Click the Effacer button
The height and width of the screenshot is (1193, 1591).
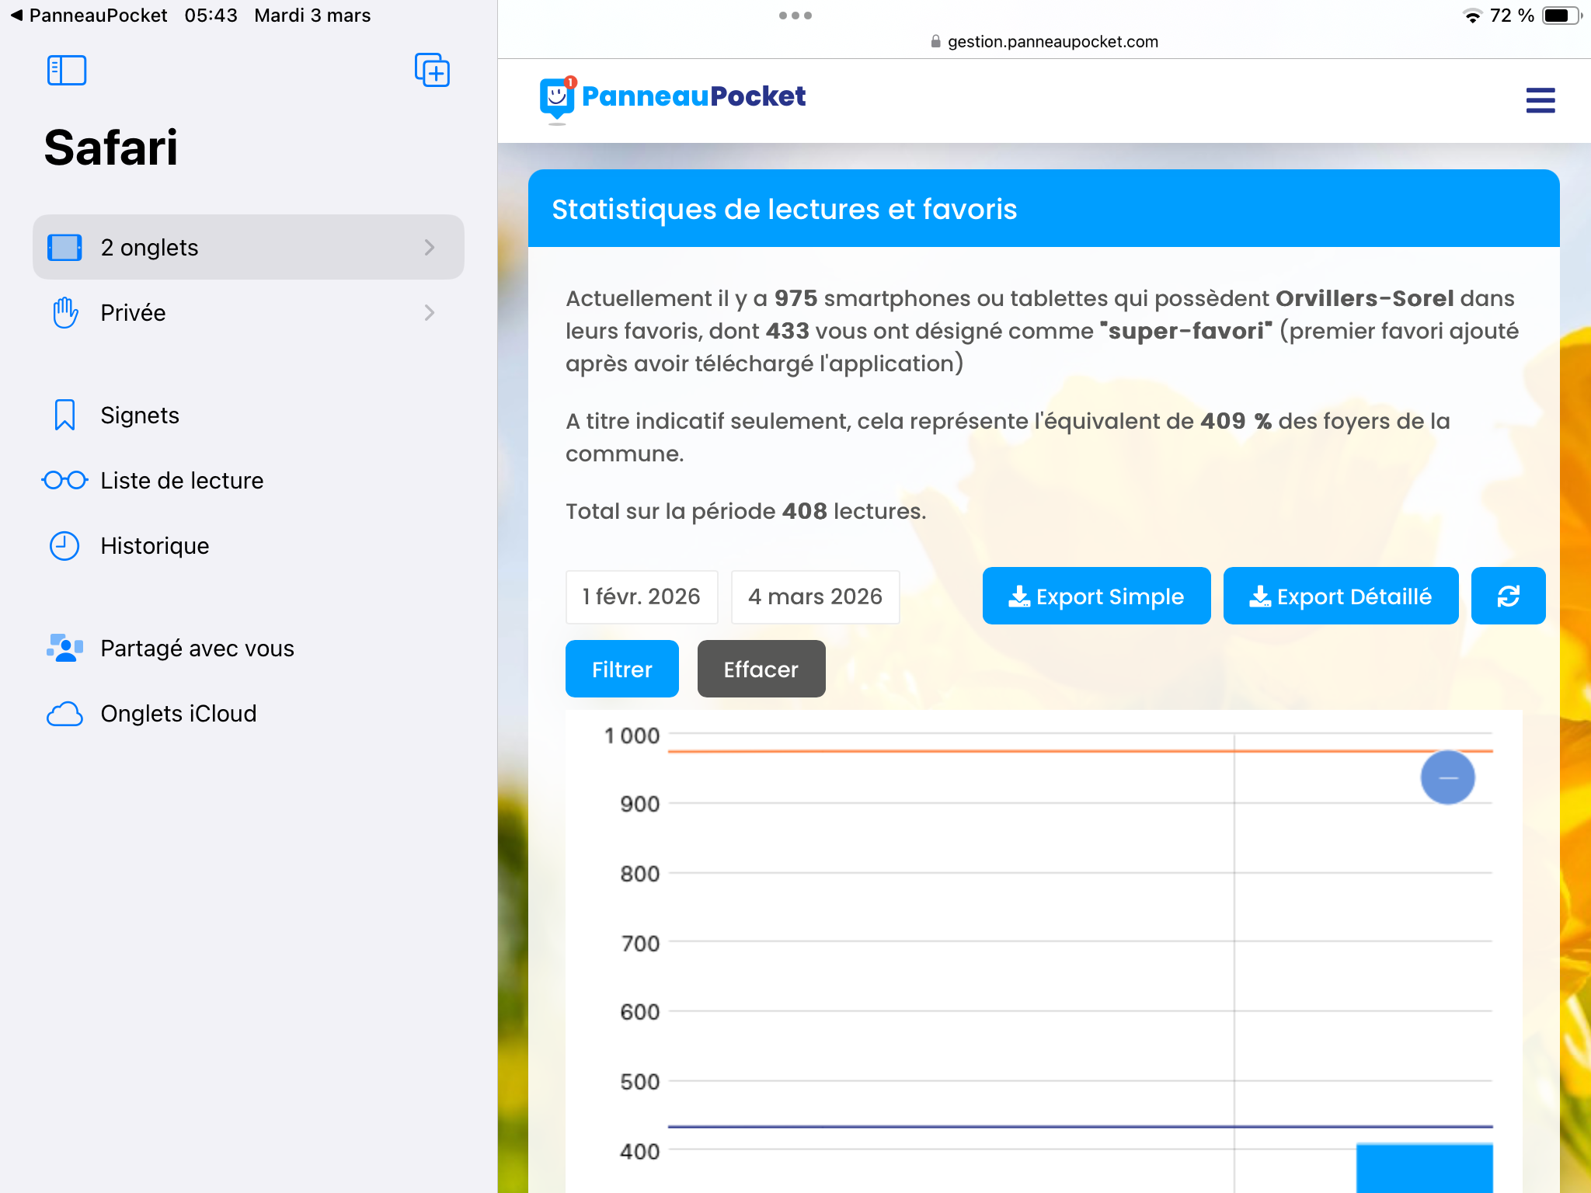coord(761,670)
